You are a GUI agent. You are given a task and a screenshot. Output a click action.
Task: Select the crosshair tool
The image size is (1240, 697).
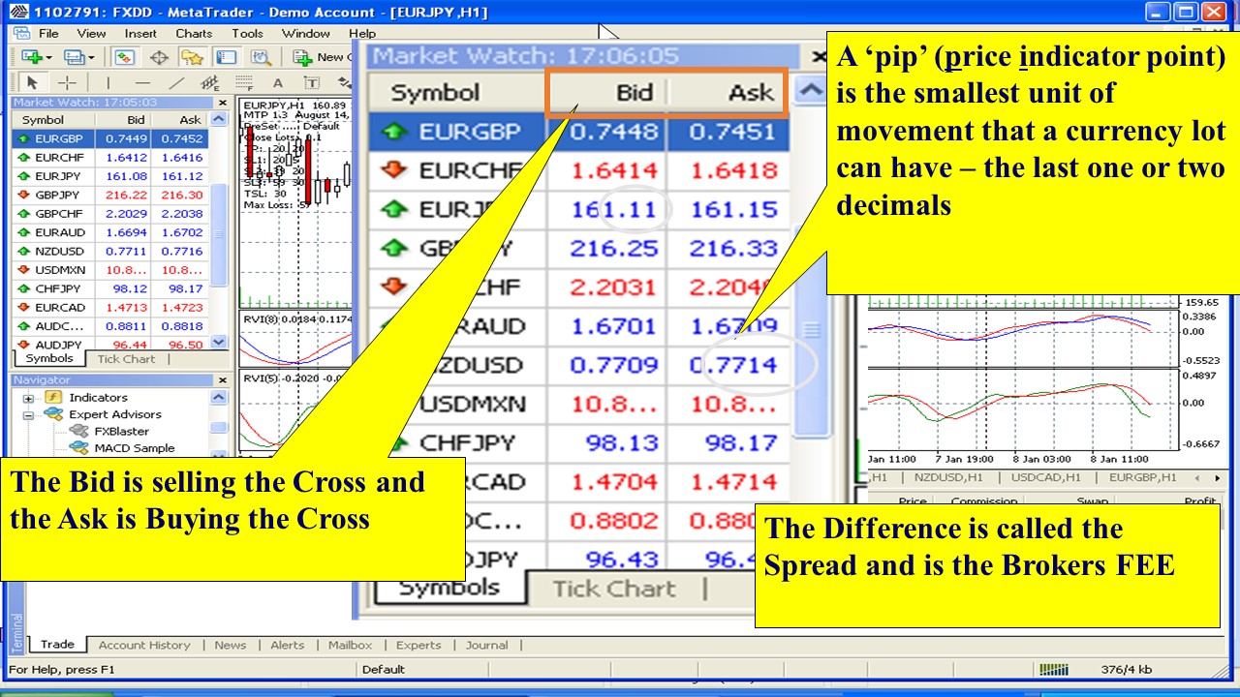coord(65,83)
